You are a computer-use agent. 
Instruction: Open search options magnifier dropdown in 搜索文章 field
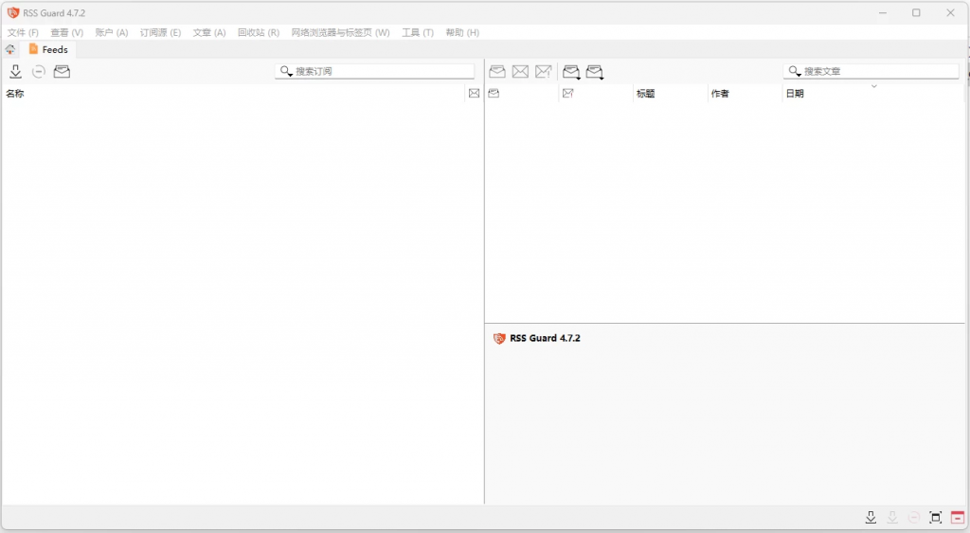pyautogui.click(x=795, y=72)
